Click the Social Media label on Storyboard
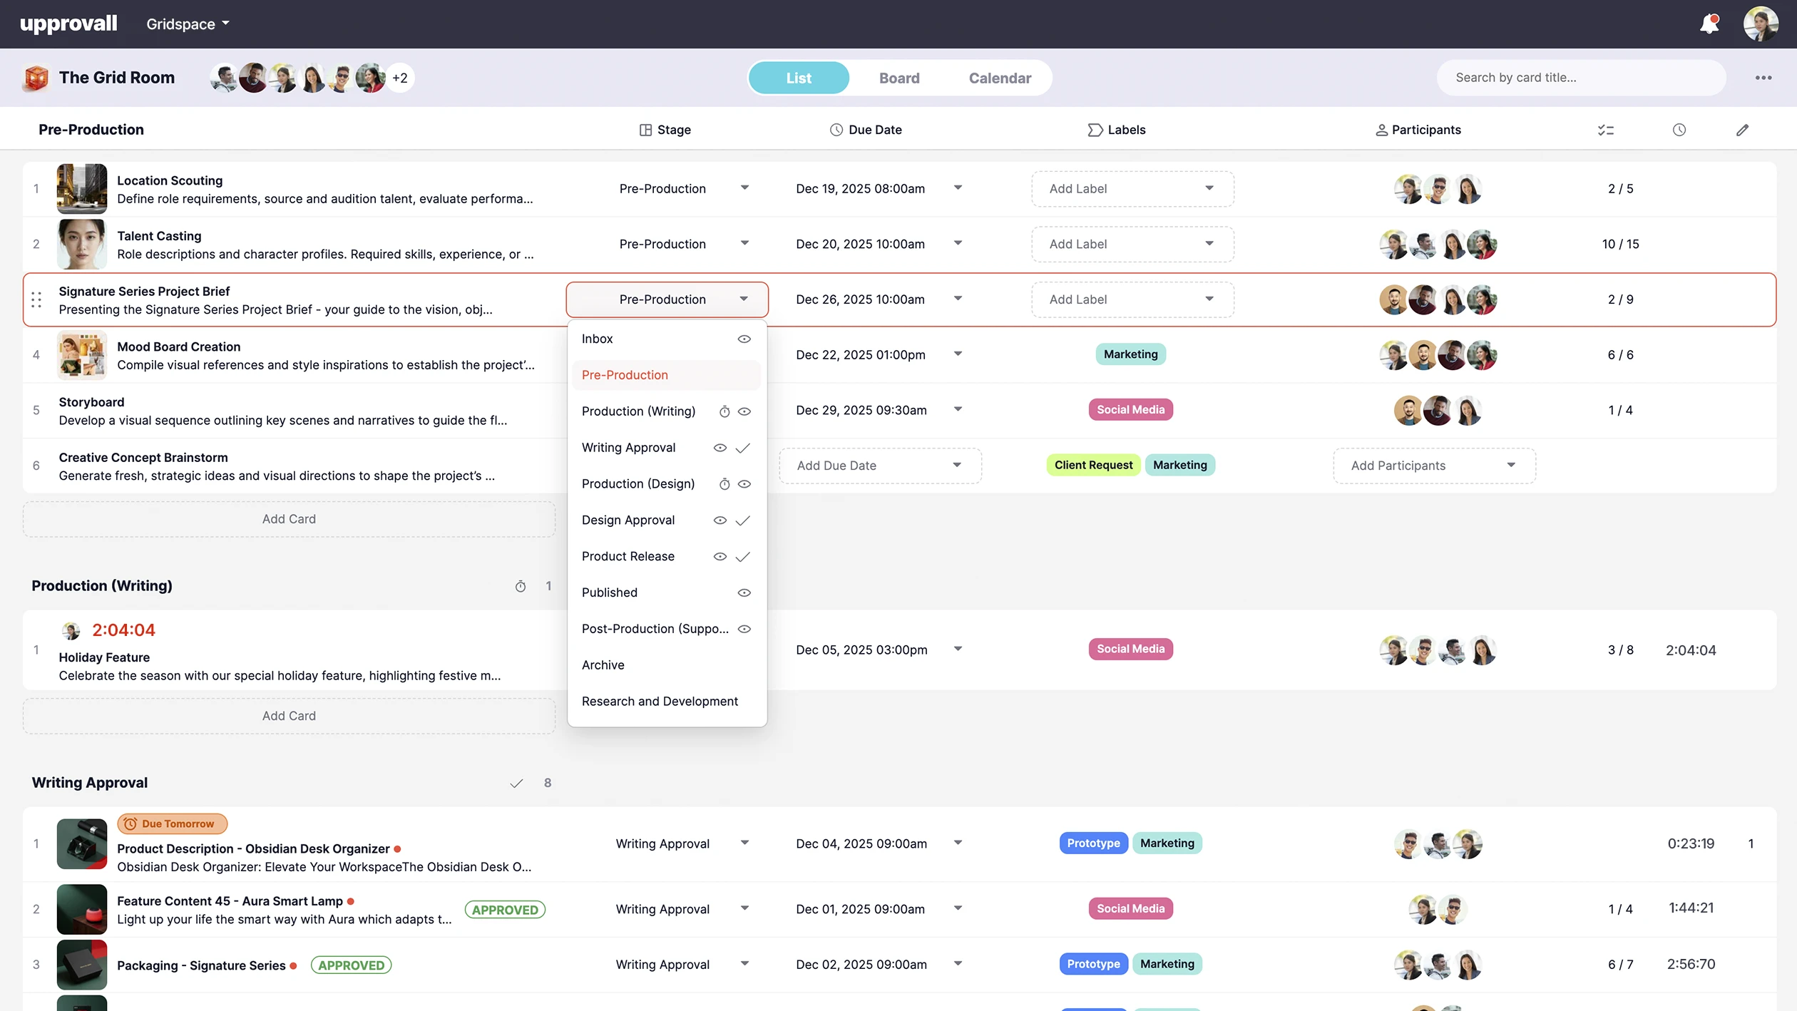The width and height of the screenshot is (1797, 1011). tap(1130, 409)
